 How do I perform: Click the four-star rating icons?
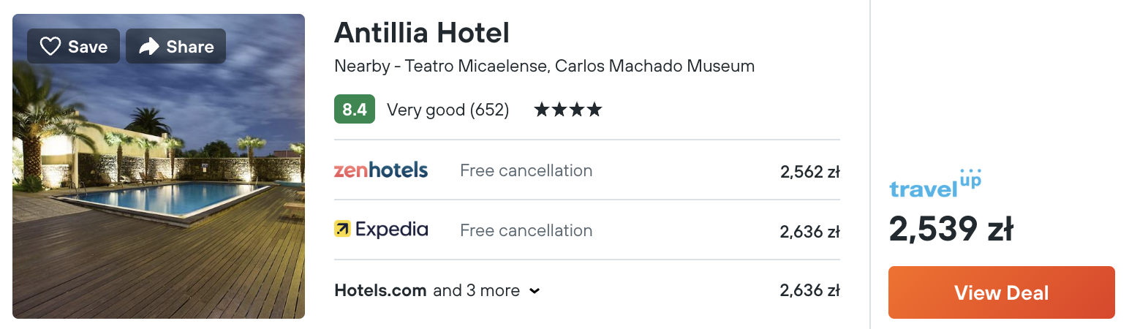point(568,110)
